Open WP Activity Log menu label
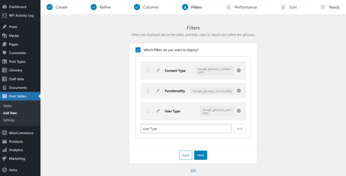This screenshot has height=176, width=346. pos(22,16)
